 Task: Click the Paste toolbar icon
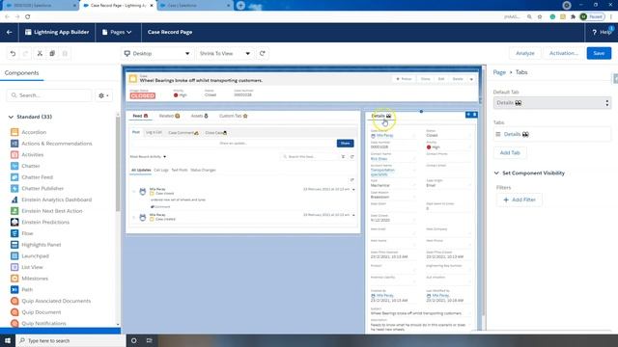65,54
